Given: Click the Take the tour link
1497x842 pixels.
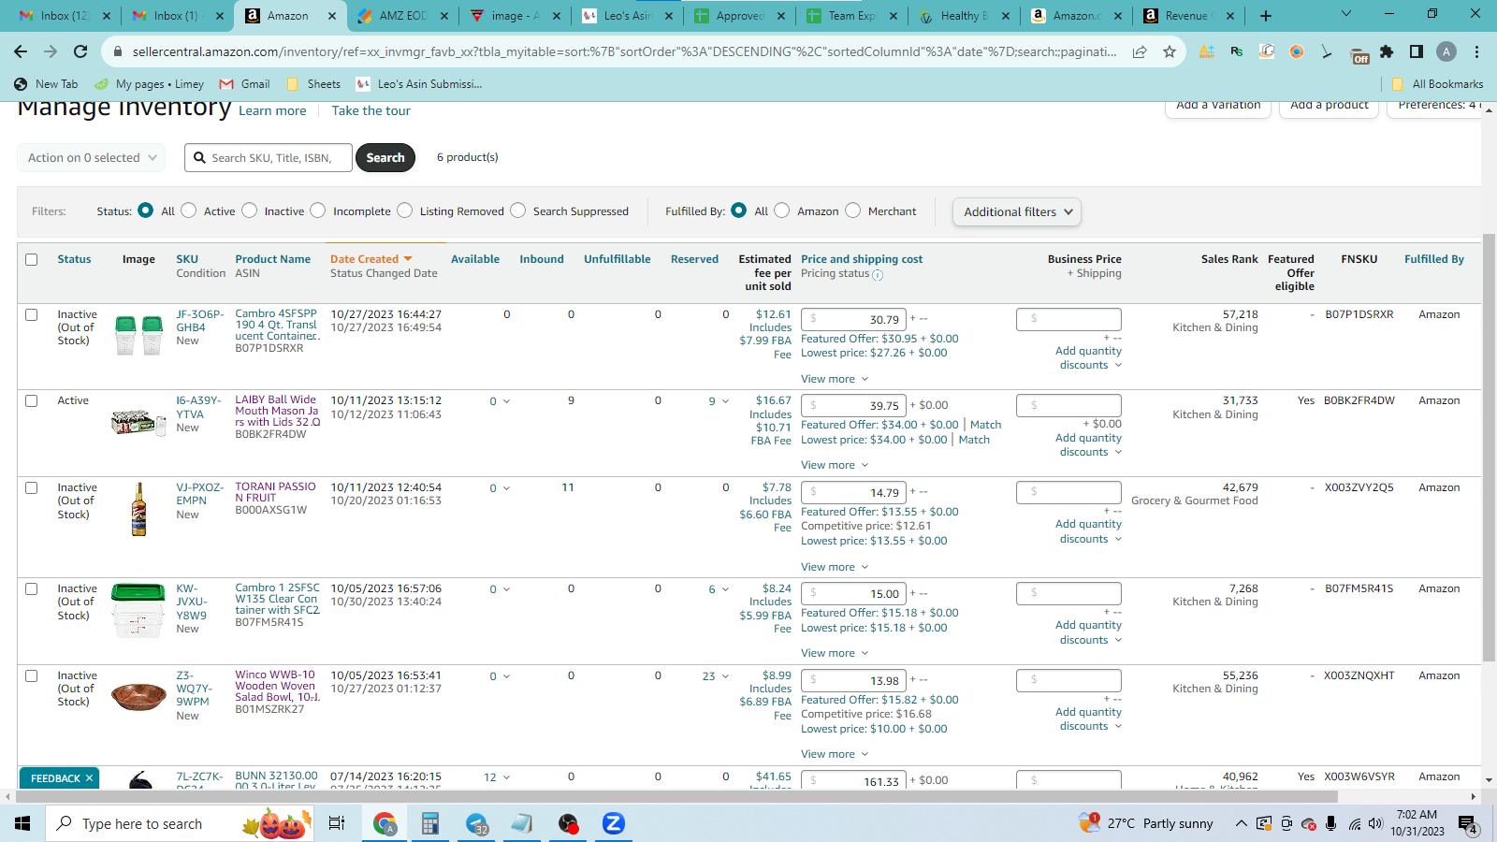Looking at the screenshot, I should pyautogui.click(x=371, y=111).
